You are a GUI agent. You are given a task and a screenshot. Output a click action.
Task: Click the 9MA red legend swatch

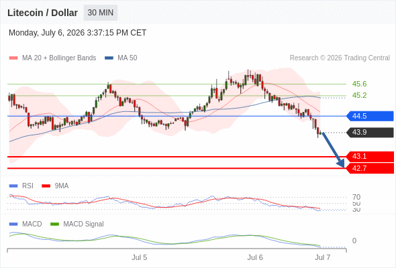(x=46, y=186)
